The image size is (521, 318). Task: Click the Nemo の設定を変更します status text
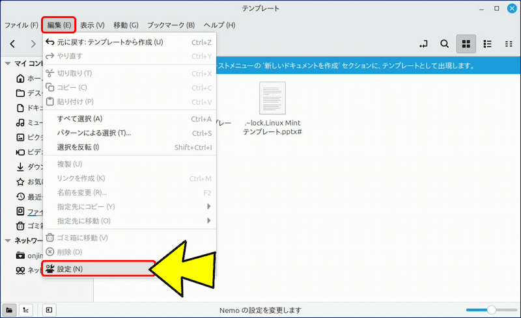point(260,310)
